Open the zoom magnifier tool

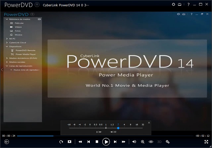[143, 142]
